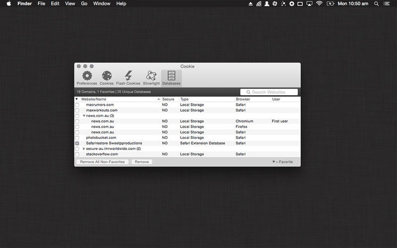The width and height of the screenshot is (397, 248).
Task: Click the First user cell
Action: click(x=280, y=121)
